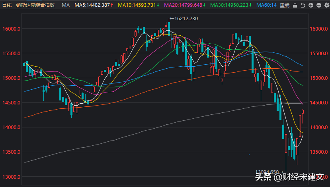330x187 pixels.
Task: Open chart settings gear icon
Action: (327, 5)
